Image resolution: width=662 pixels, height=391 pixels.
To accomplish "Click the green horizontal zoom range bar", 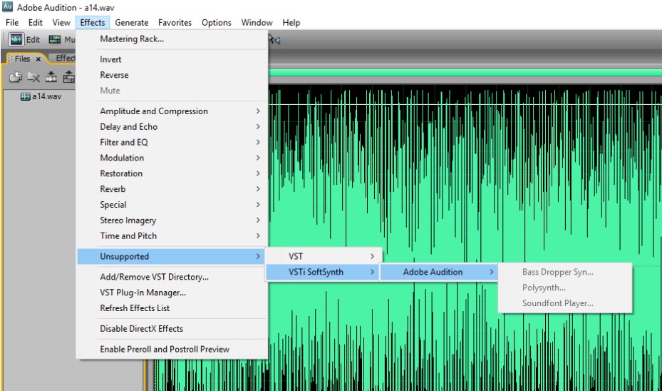I will coord(465,73).
